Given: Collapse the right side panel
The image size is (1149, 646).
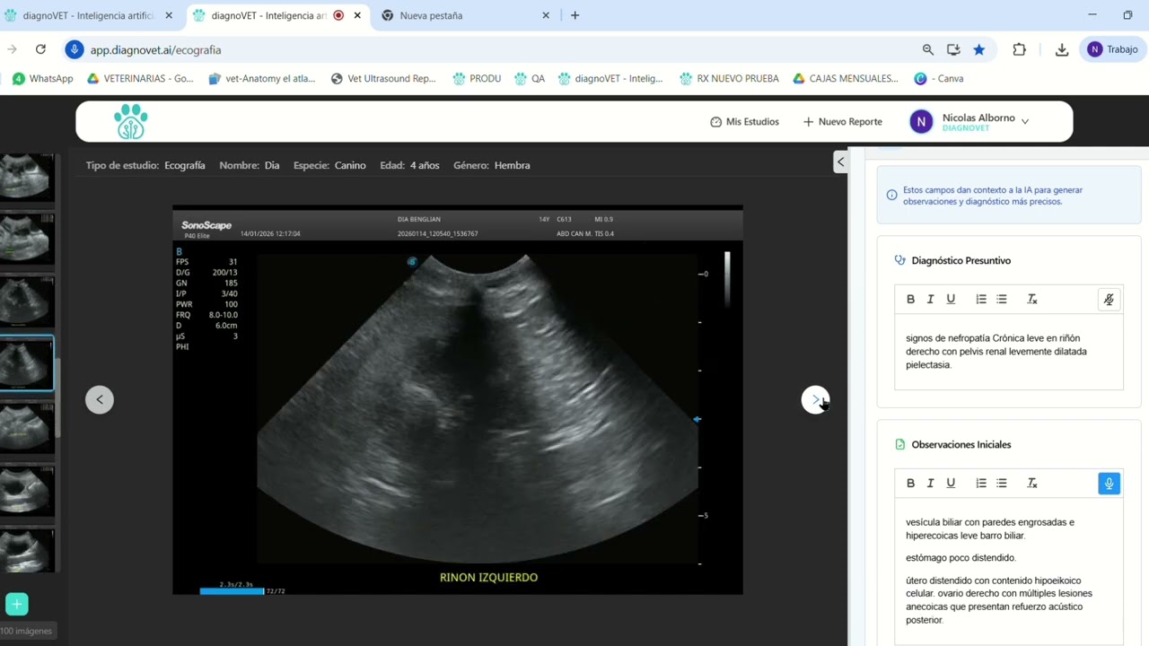Looking at the screenshot, I should [x=840, y=161].
